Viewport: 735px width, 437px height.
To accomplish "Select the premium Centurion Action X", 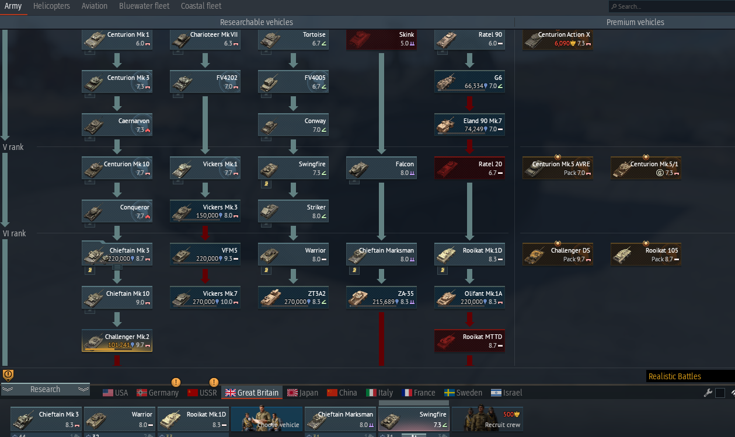I will 558,39.
